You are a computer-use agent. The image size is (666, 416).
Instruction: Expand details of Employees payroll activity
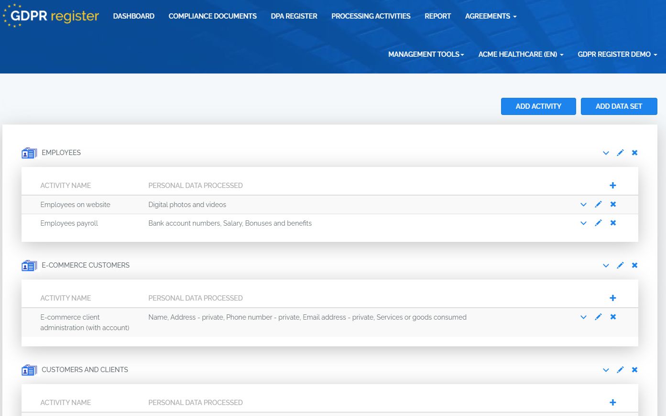click(583, 223)
